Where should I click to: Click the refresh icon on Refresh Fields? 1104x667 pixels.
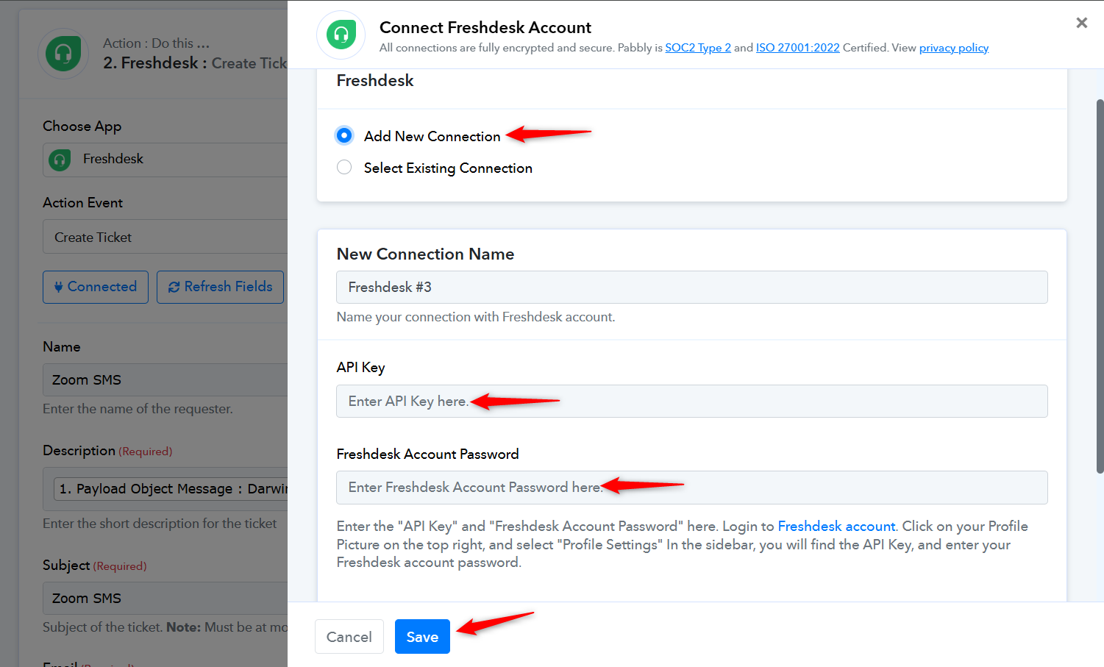(x=174, y=287)
